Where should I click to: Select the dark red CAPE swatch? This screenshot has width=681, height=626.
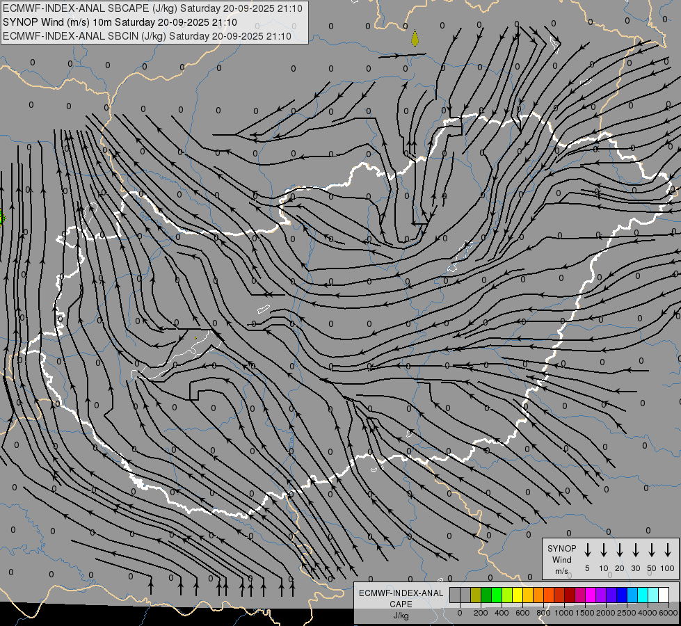tap(570, 595)
